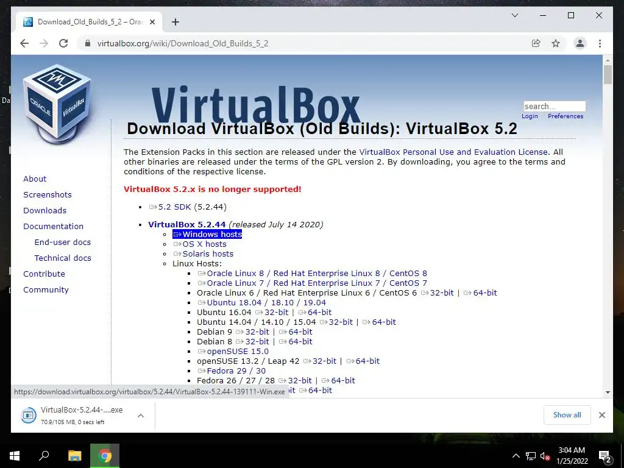This screenshot has width=624, height=468.
Task: Click the padlock site info icon
Action: click(x=88, y=43)
